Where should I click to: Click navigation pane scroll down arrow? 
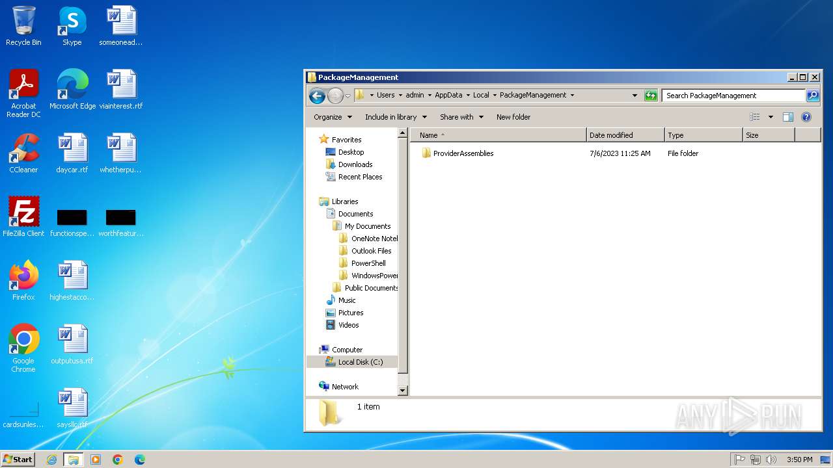403,391
